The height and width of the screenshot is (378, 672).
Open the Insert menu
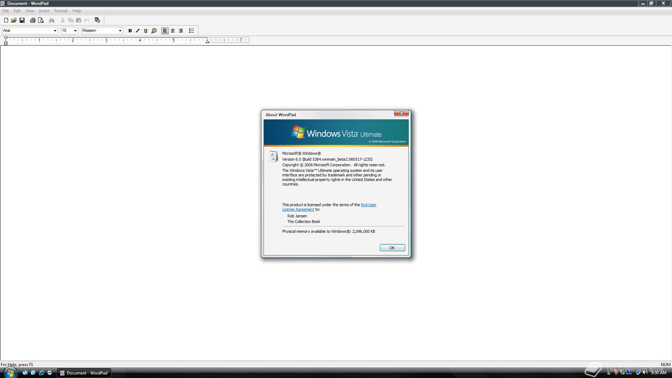click(x=44, y=11)
